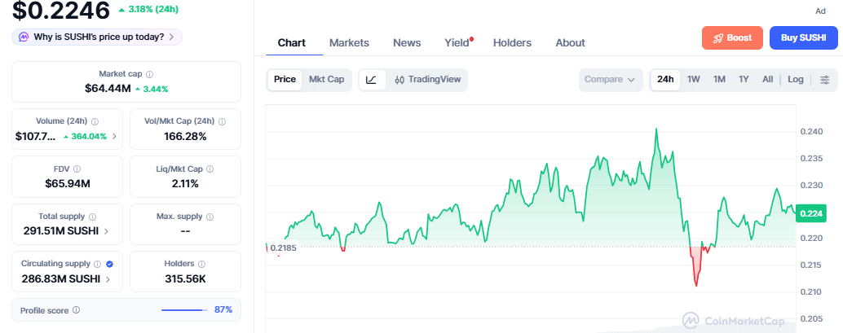Click the Holders info icon
This screenshot has width=843, height=333.
point(201,264)
